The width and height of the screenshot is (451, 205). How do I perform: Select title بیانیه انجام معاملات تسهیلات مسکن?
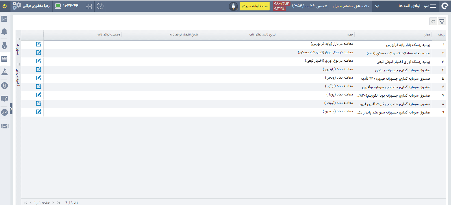pyautogui.click(x=398, y=53)
